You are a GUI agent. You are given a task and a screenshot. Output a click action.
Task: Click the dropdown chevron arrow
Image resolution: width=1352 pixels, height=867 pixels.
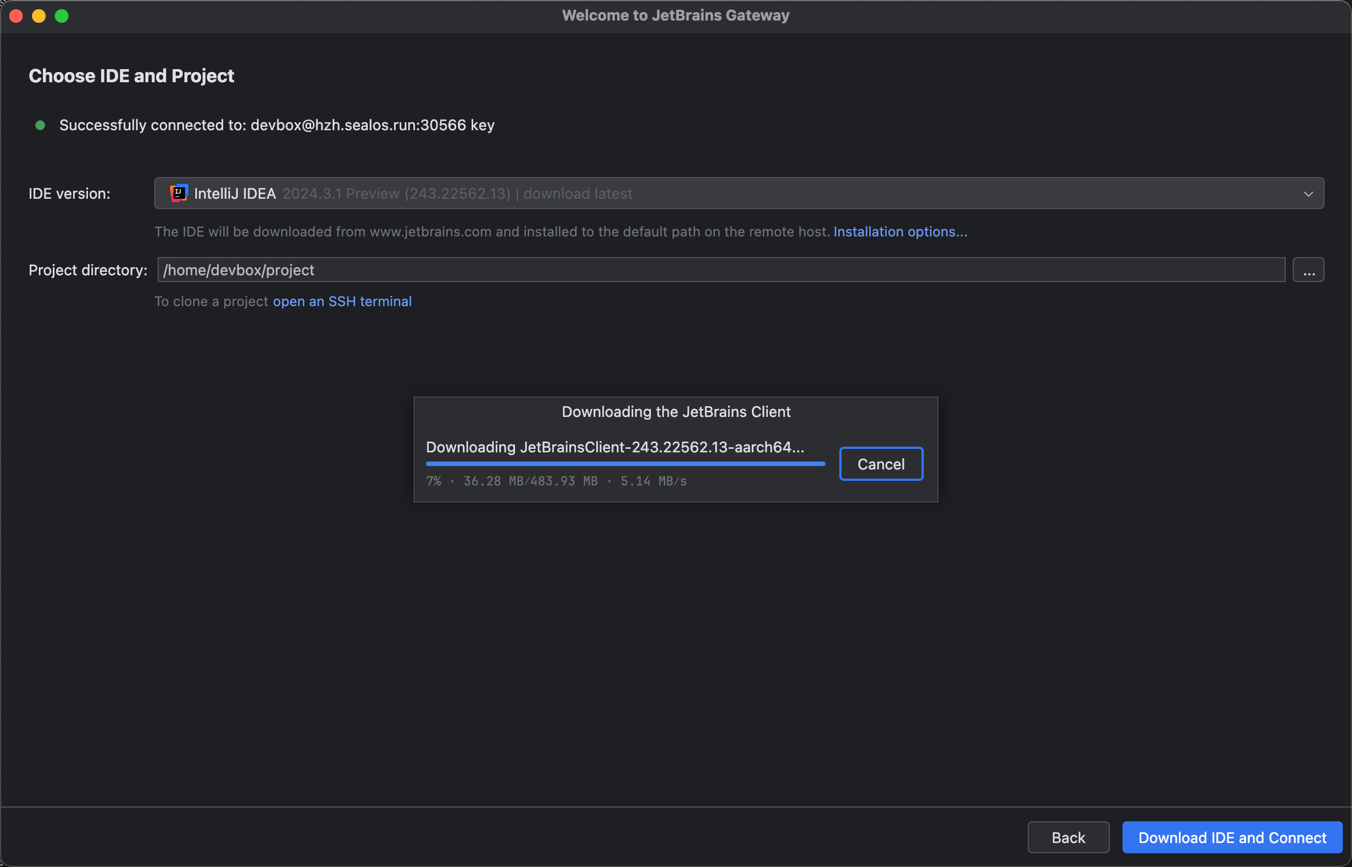1308,194
